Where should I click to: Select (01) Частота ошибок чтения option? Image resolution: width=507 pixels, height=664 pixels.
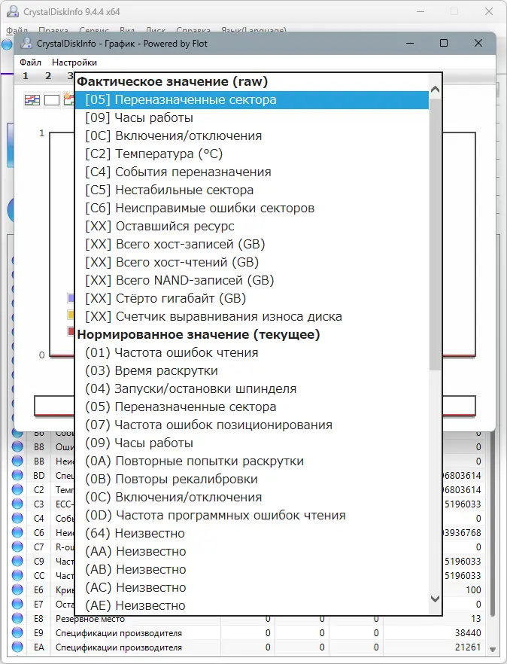point(252,353)
